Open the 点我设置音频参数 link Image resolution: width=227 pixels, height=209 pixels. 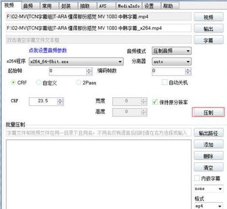coord(48,50)
